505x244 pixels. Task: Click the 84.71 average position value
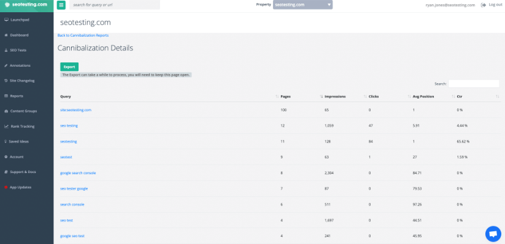[x=417, y=172]
